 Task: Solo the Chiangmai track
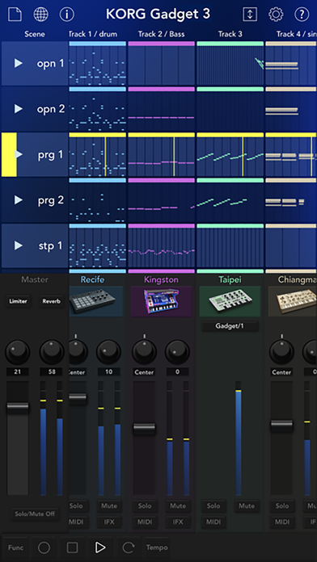pos(282,505)
